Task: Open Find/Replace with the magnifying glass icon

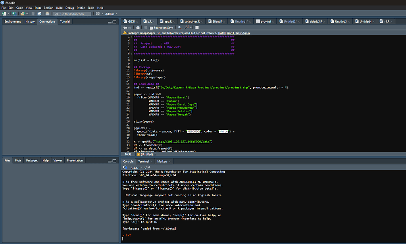Action: (179, 27)
